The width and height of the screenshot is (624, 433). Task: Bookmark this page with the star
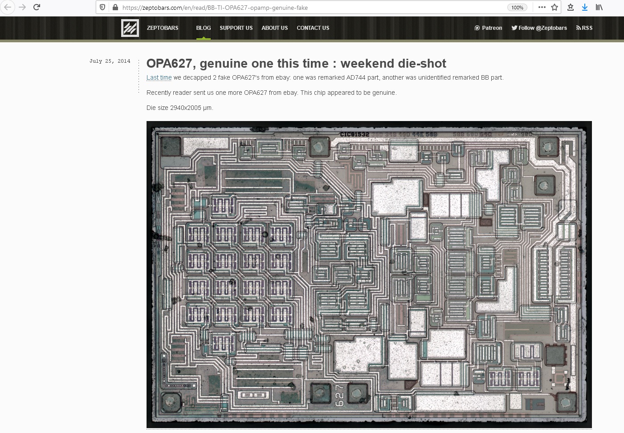coord(555,7)
